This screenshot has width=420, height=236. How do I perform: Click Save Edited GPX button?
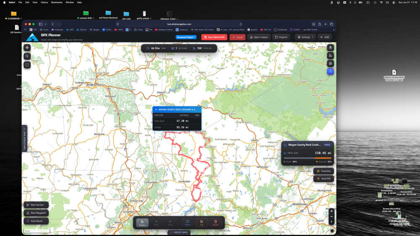click(x=214, y=37)
